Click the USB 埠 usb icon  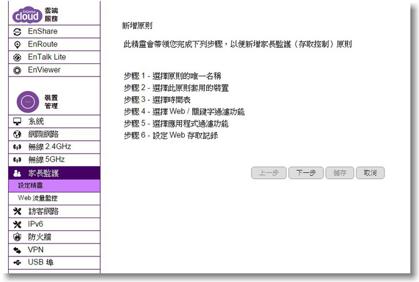click(x=17, y=263)
